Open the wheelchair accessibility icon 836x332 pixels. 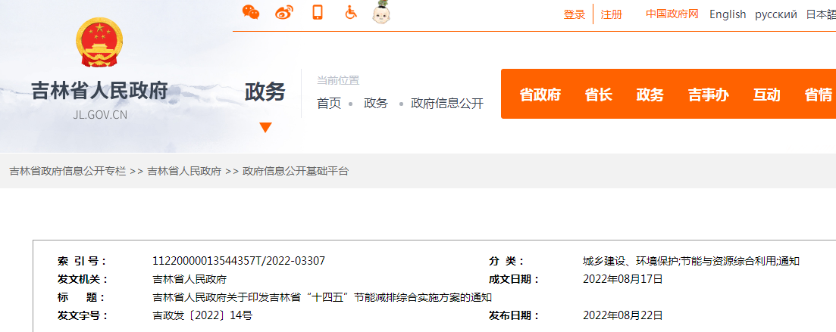pyautogui.click(x=350, y=11)
